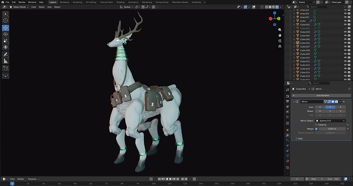Disable rendering for Cube.004 camera icon
Screen dimensions: 353x186
click(x=349, y=36)
